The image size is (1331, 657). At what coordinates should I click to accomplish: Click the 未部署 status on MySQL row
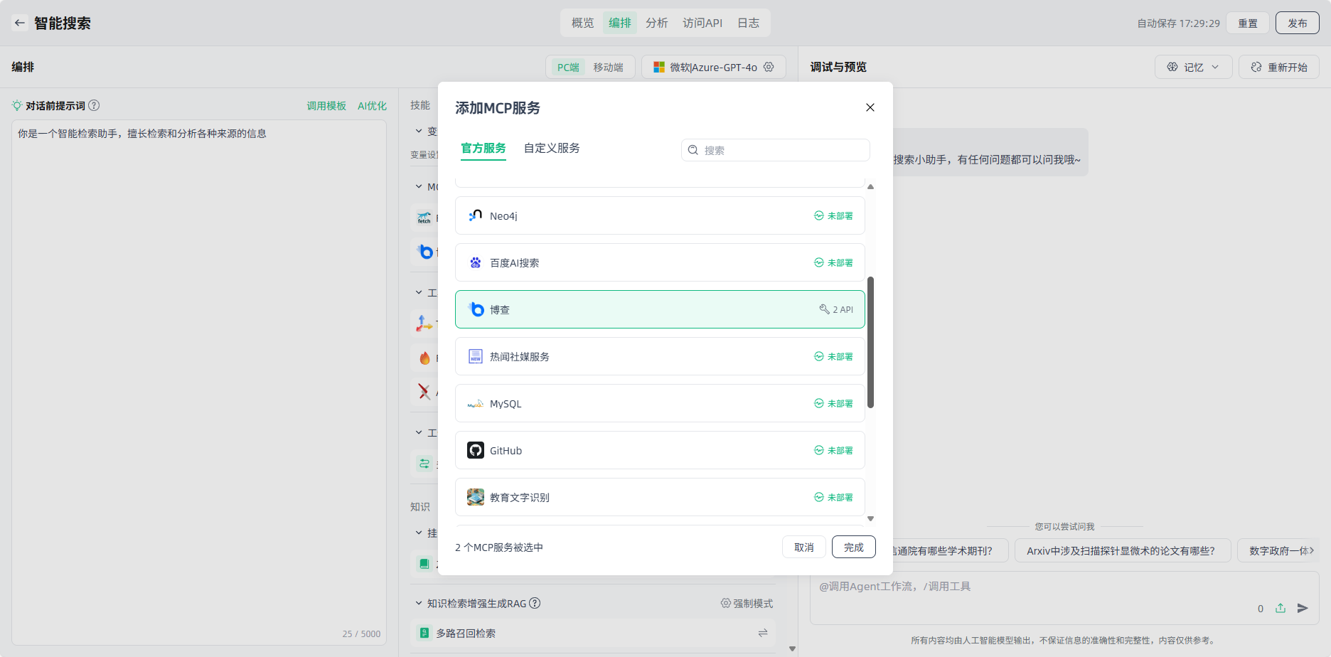pyautogui.click(x=833, y=403)
